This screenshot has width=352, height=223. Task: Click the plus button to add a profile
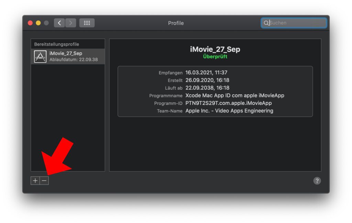[35, 181]
